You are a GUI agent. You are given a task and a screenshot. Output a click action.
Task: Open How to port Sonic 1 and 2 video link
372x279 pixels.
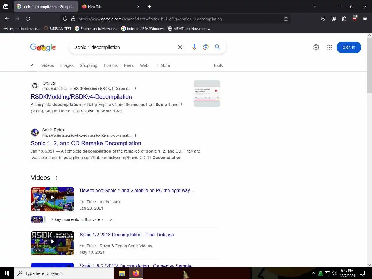pos(137,190)
